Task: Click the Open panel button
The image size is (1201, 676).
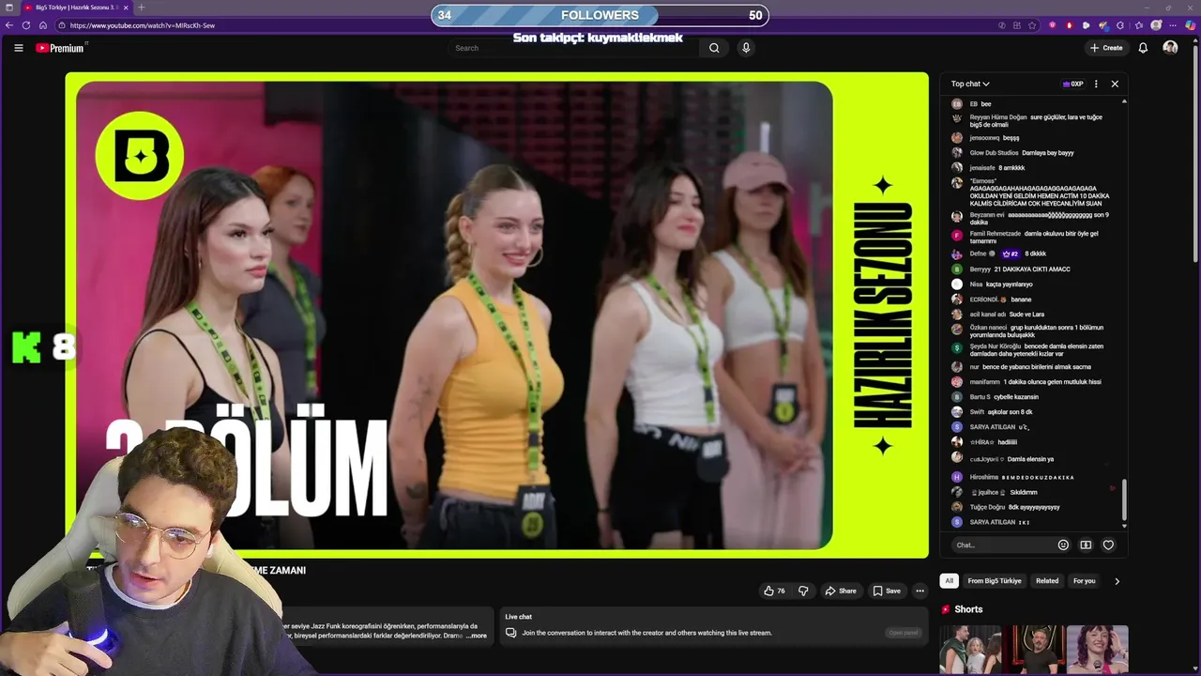Action: (904, 633)
